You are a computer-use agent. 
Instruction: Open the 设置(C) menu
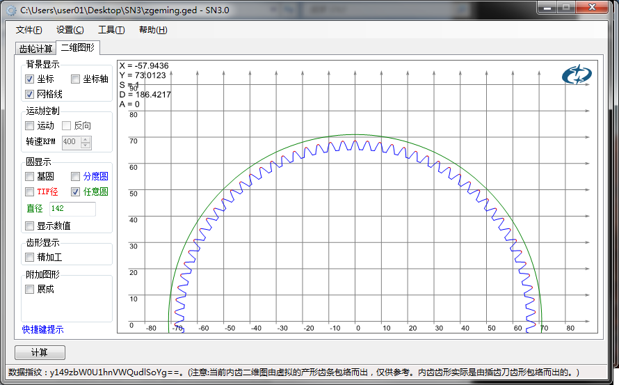(70, 30)
